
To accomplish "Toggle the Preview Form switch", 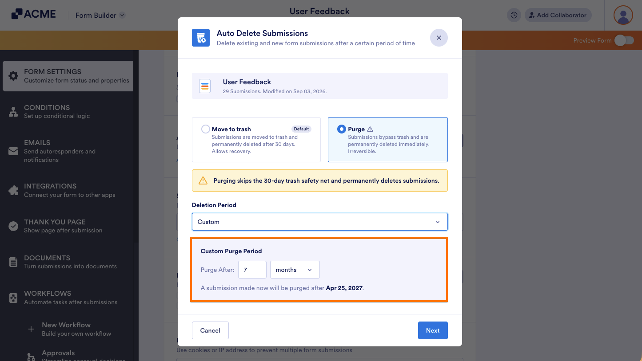I will (624, 40).
